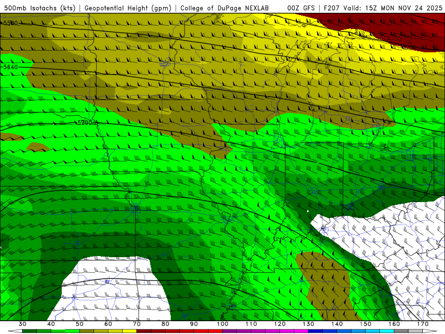Click the 150 knot color scale label
Image resolution: width=445 pixels, height=334 pixels.
pos(365,324)
